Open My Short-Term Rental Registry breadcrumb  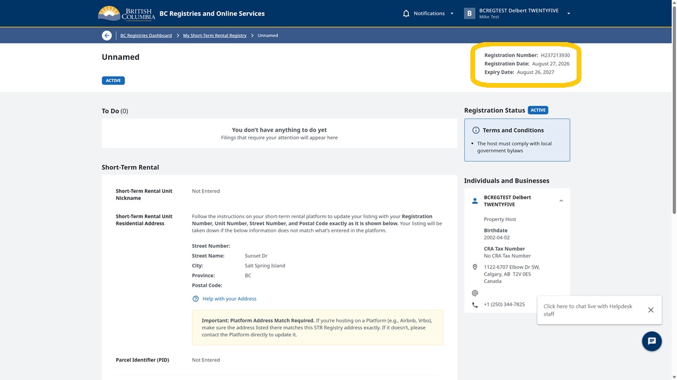point(214,36)
